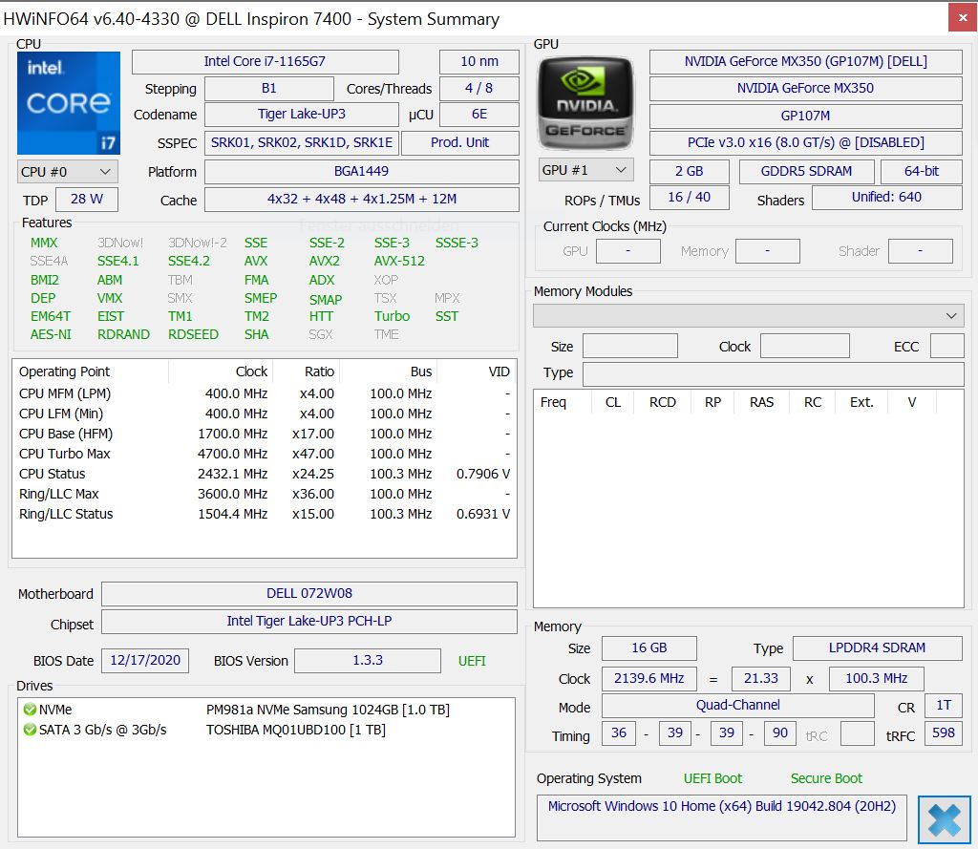The width and height of the screenshot is (978, 849).
Task: Click the Intel Core i7-1165G7 name field
Action: pos(265,61)
